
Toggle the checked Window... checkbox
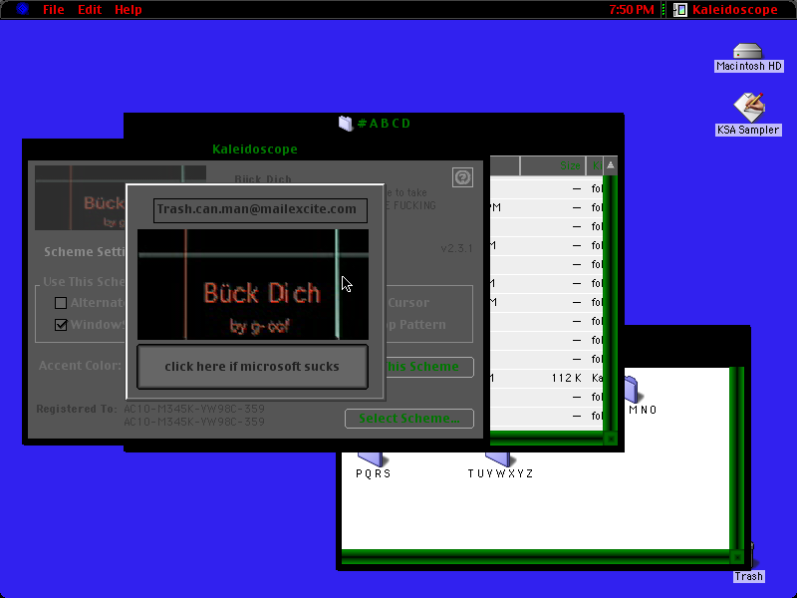point(61,325)
